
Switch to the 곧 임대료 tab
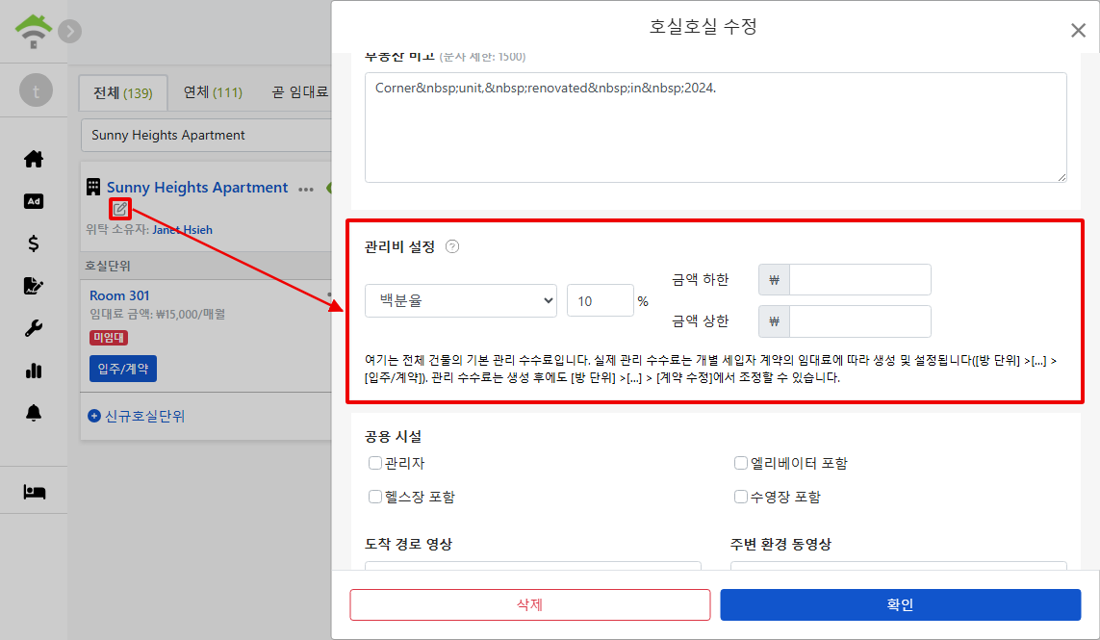[299, 92]
